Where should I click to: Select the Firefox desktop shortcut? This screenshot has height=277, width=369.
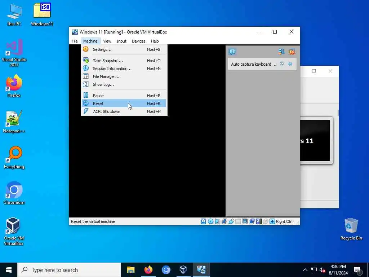[14, 86]
